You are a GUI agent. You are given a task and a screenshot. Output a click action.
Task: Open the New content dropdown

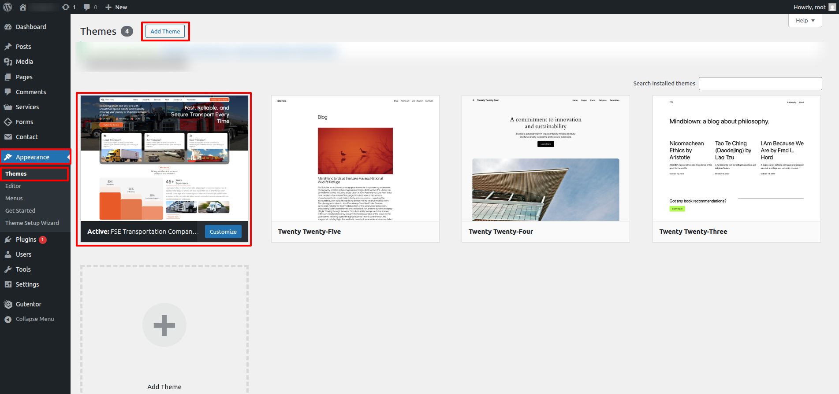click(116, 7)
